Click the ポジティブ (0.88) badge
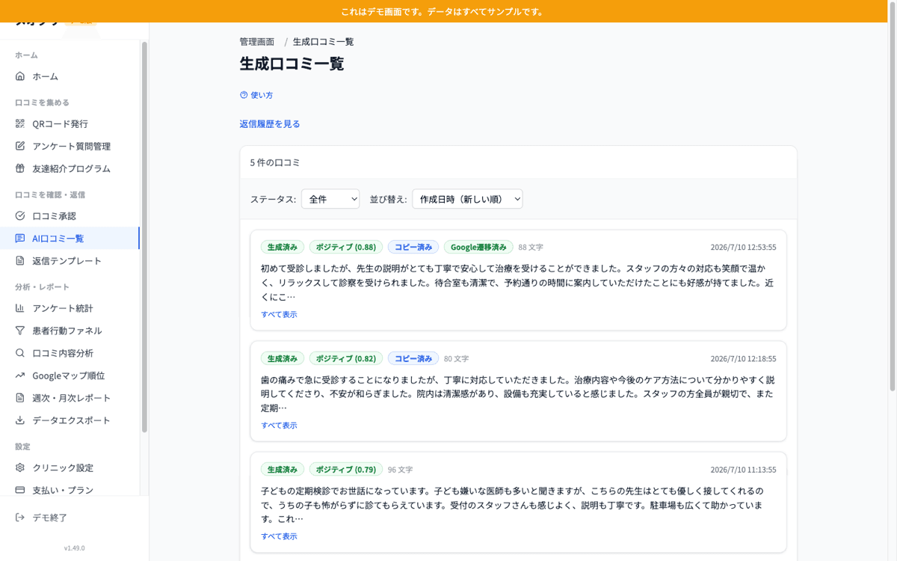 [x=346, y=247]
